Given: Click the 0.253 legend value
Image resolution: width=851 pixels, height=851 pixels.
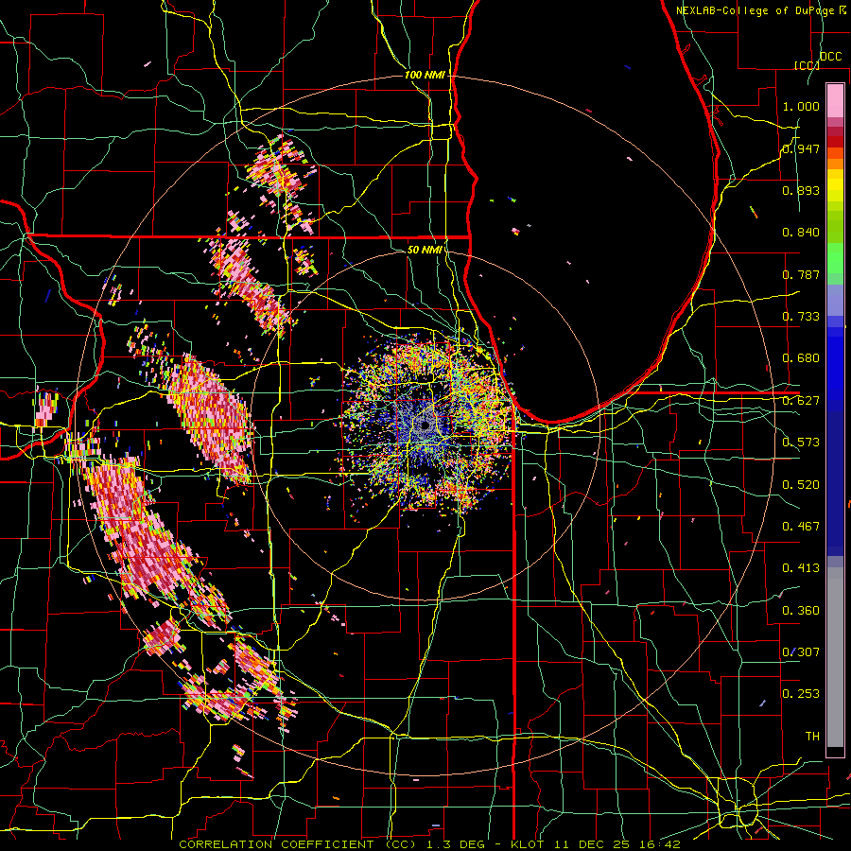Looking at the screenshot, I should 801,694.
